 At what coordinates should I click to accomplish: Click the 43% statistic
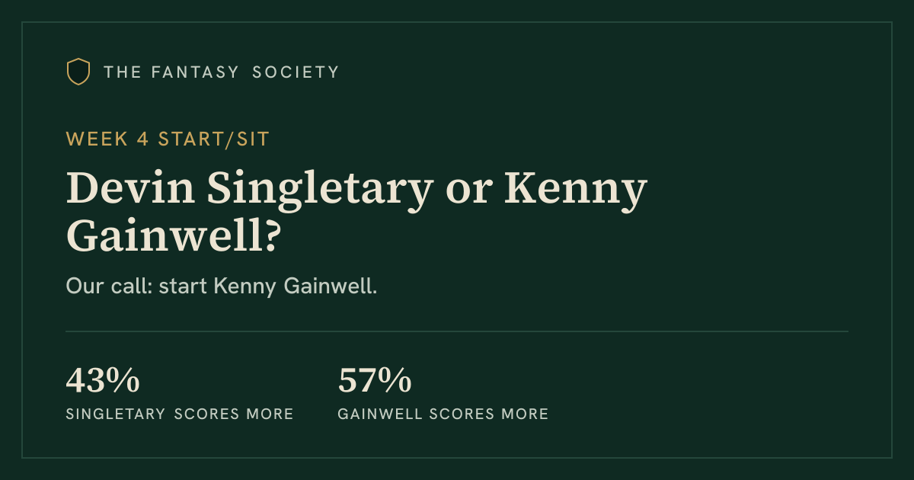[103, 380]
